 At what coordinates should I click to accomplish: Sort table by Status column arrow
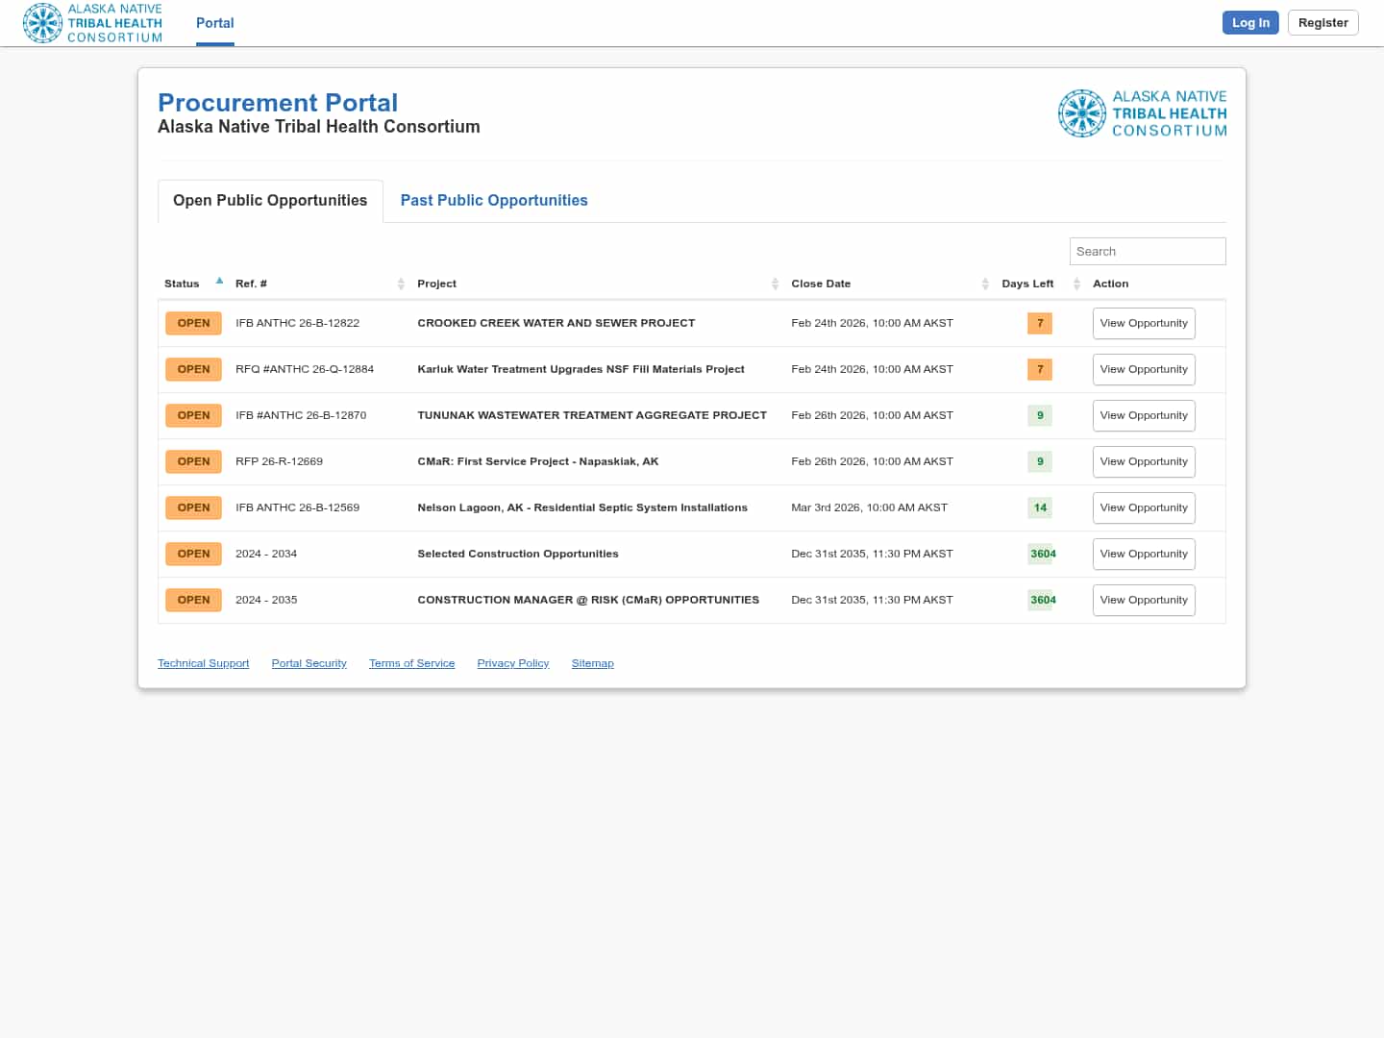tap(219, 282)
